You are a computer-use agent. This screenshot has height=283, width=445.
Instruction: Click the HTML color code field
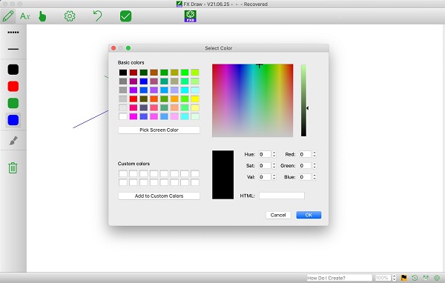point(282,196)
